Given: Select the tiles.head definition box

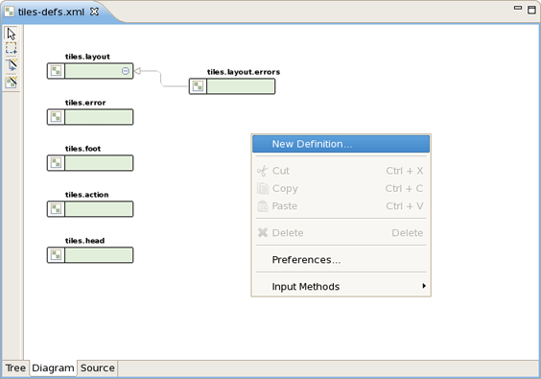Looking at the screenshot, I should [x=90, y=255].
